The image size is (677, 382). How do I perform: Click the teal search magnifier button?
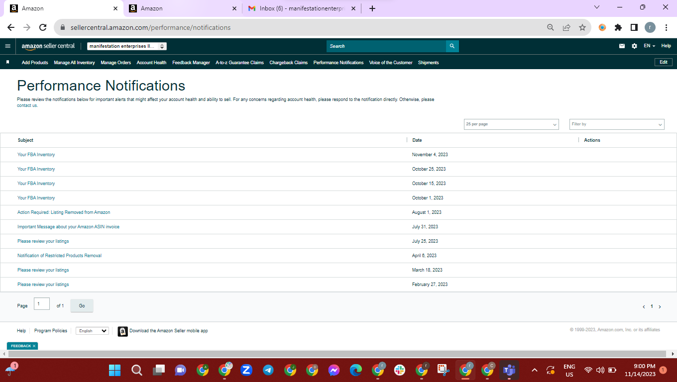(452, 46)
